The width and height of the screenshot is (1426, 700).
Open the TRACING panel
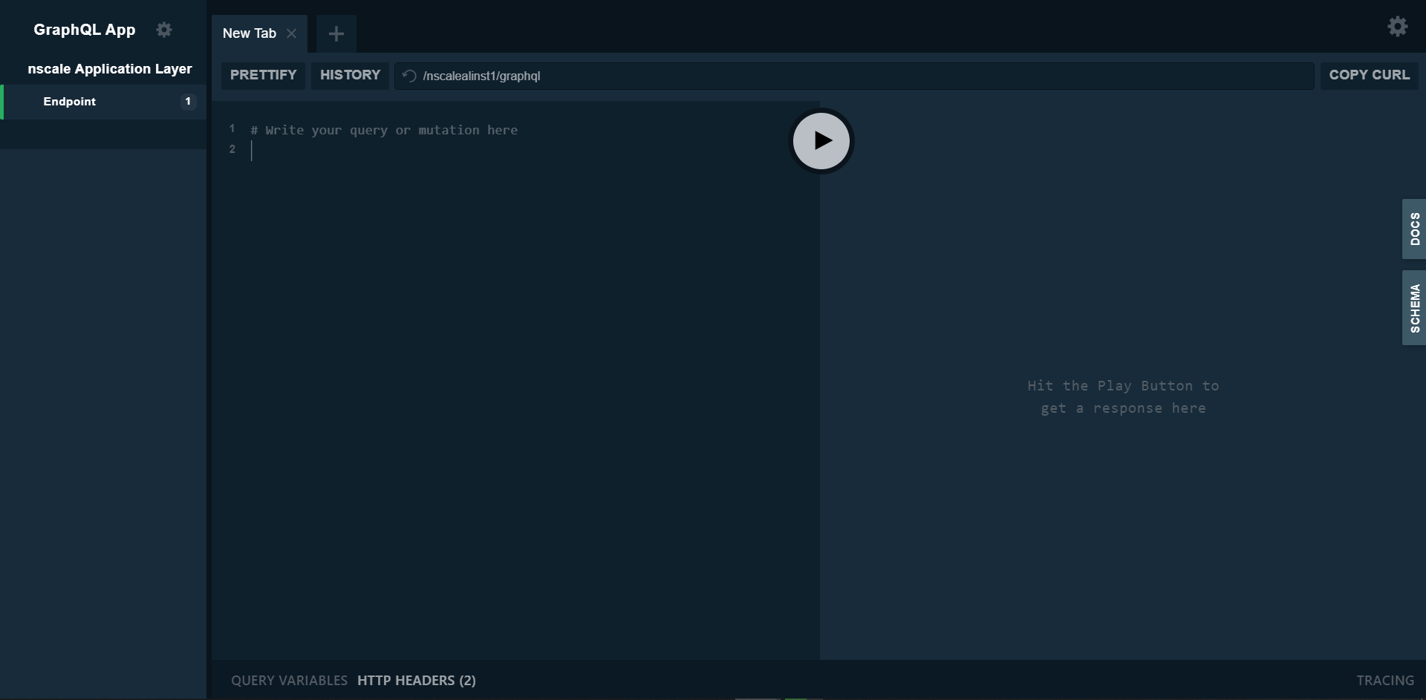[x=1385, y=680]
